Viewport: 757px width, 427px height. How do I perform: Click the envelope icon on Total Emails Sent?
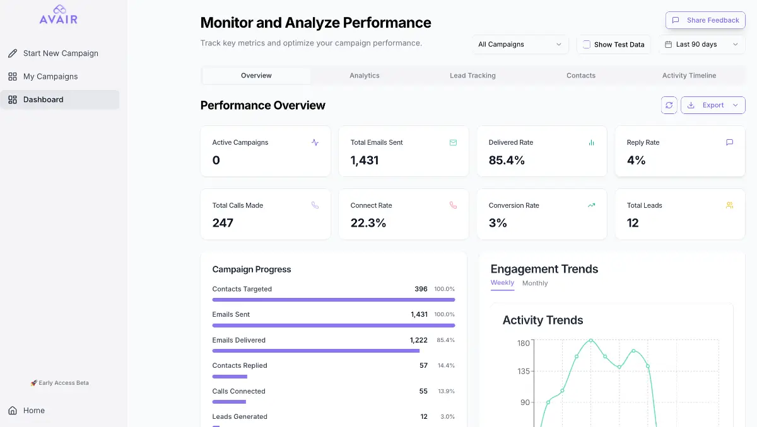[453, 142]
